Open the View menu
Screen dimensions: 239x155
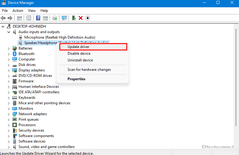pyautogui.click(x=32, y=11)
